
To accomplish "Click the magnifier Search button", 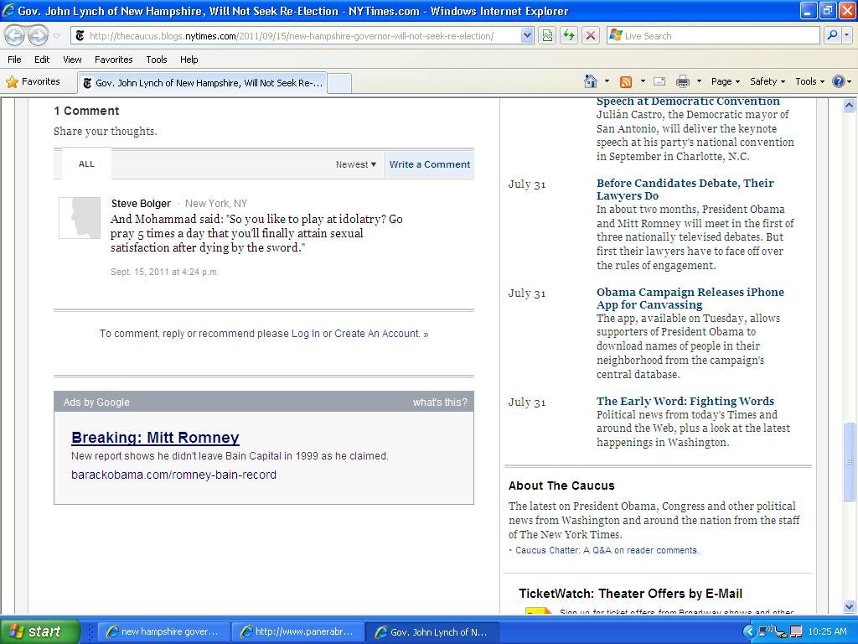I will point(832,35).
